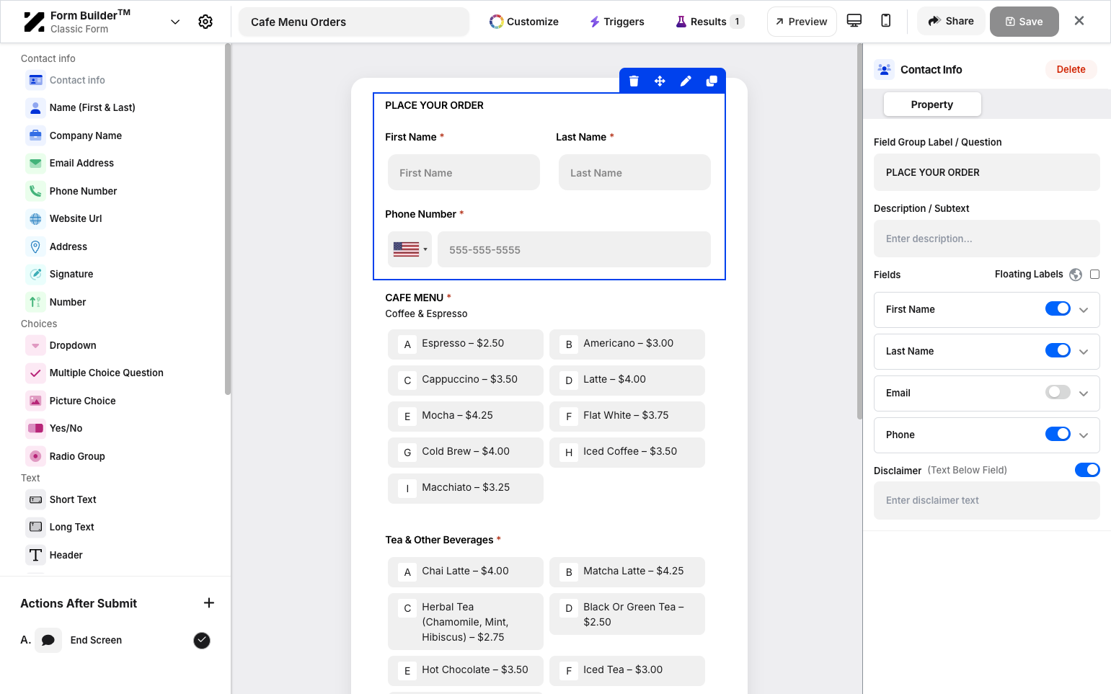Add a new action with the plus icon
The image size is (1111, 694).
click(209, 603)
